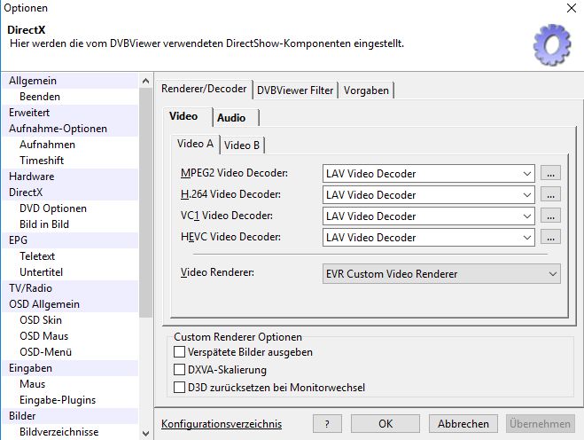Click the Übernehmen button

(x=540, y=424)
